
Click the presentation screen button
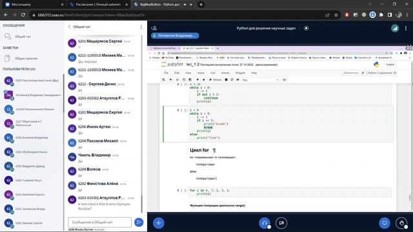tap(385, 223)
